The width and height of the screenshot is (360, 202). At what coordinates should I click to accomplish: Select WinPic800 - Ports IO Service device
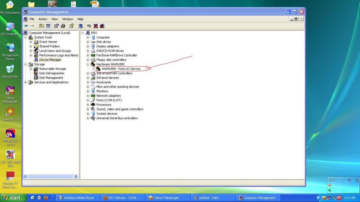point(121,69)
